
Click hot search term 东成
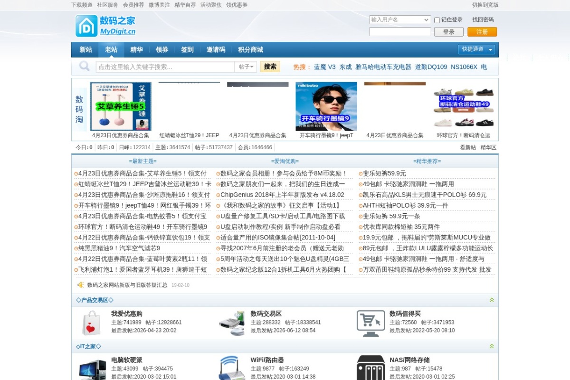coord(345,67)
